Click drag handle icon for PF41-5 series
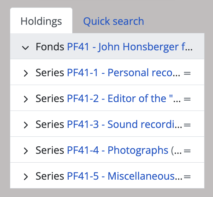The height and width of the screenshot is (197, 213). tap(188, 176)
